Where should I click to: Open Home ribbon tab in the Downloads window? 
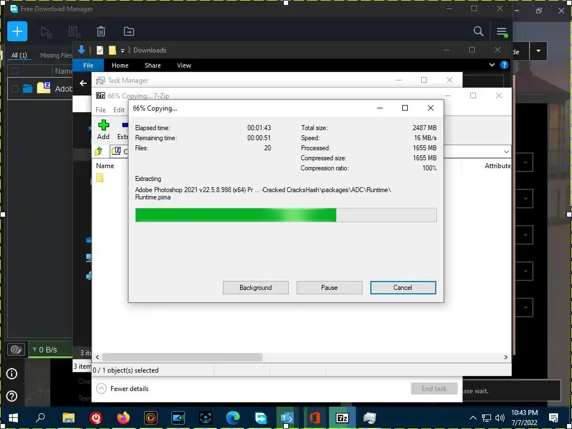pyautogui.click(x=120, y=65)
